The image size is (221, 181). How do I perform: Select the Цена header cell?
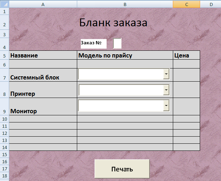(186, 55)
